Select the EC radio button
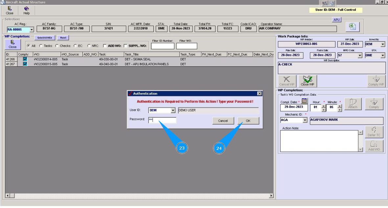 coord(75,46)
